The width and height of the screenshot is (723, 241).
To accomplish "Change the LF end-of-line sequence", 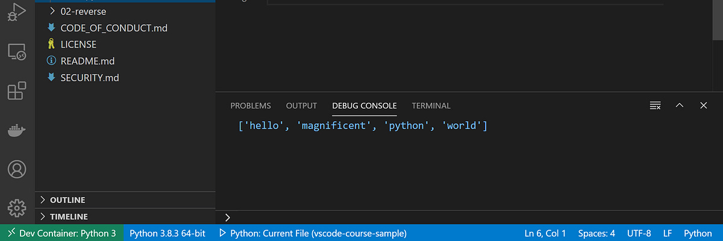I will point(668,233).
